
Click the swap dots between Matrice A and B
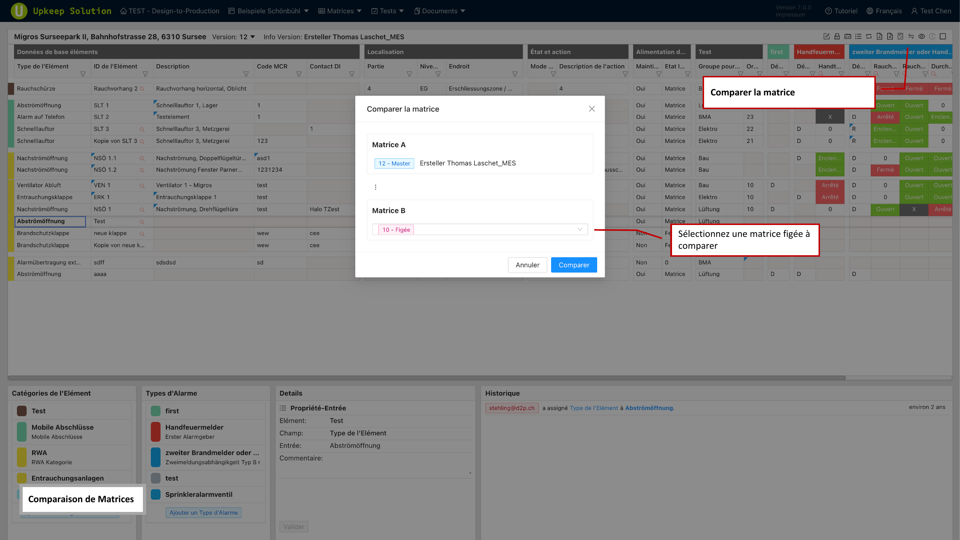375,187
